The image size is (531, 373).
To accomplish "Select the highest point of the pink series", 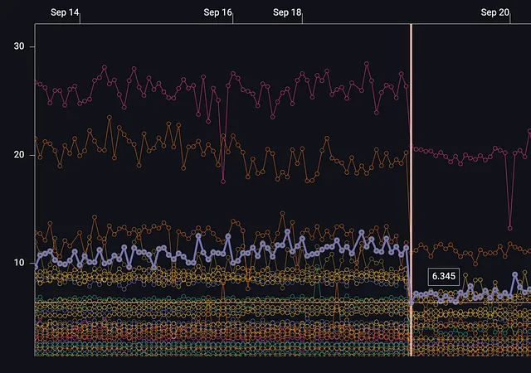I will tap(367, 64).
